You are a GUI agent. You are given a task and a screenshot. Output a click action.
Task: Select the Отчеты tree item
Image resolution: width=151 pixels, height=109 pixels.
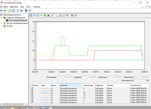(9, 26)
